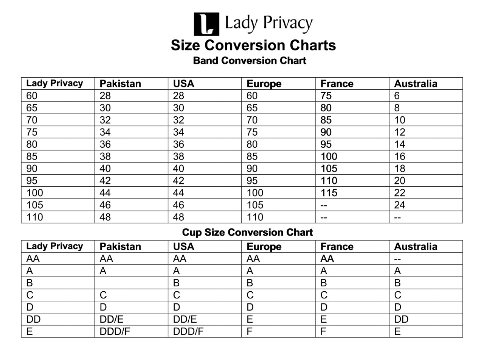Click the DD cell in Australia cup column

[401, 320]
